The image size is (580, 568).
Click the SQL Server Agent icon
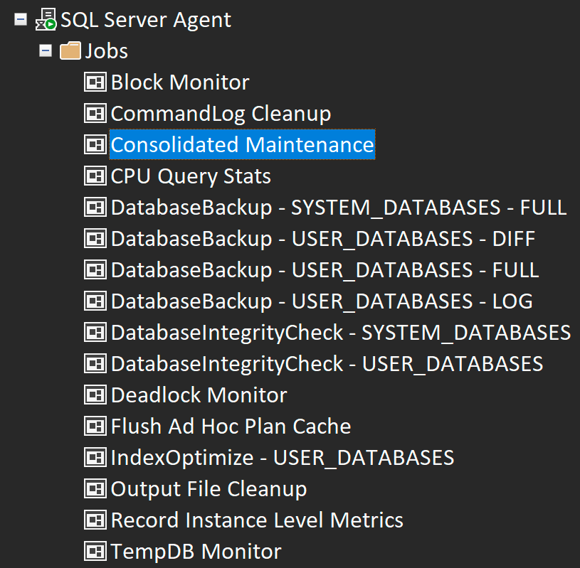46,20
